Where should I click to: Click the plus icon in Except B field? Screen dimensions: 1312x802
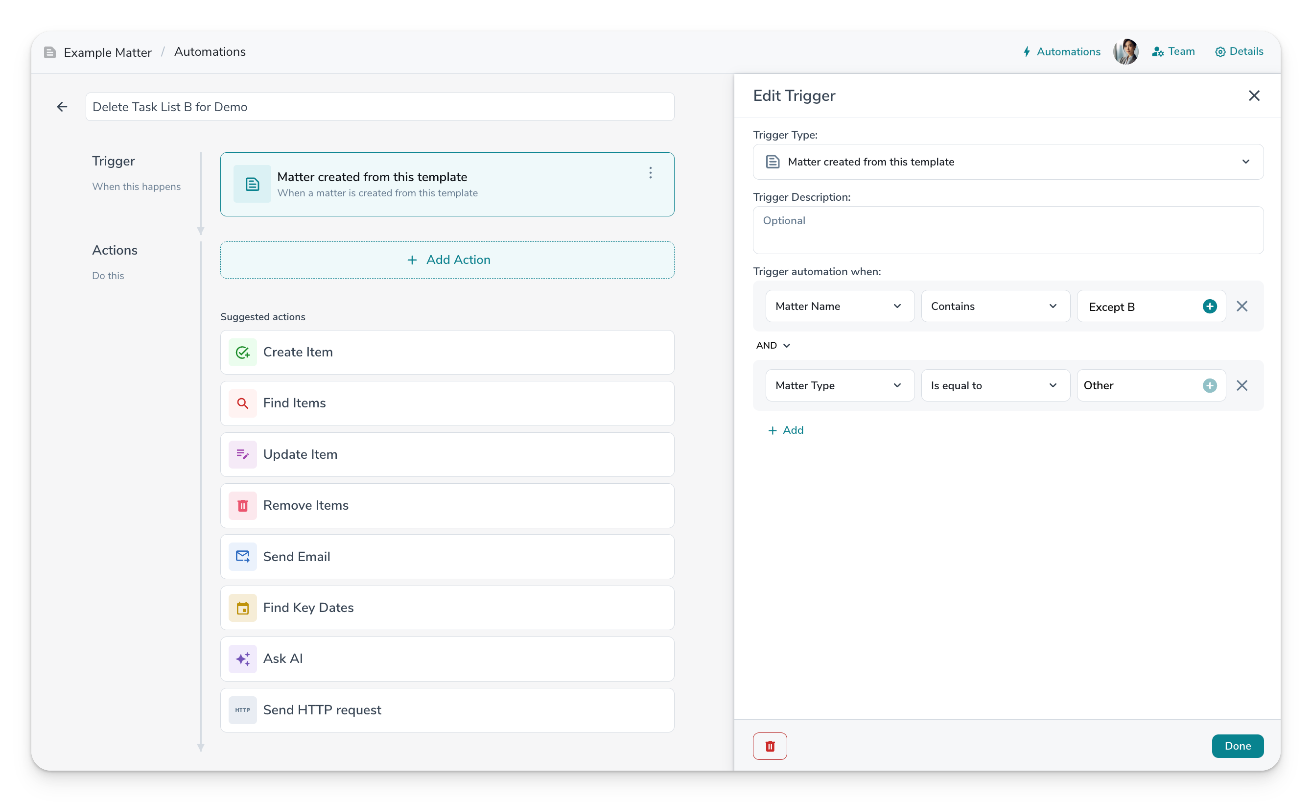pyautogui.click(x=1209, y=306)
